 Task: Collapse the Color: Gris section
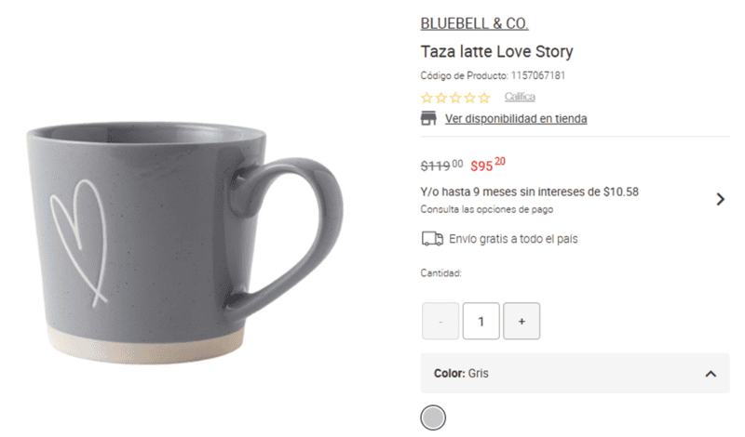[711, 374]
